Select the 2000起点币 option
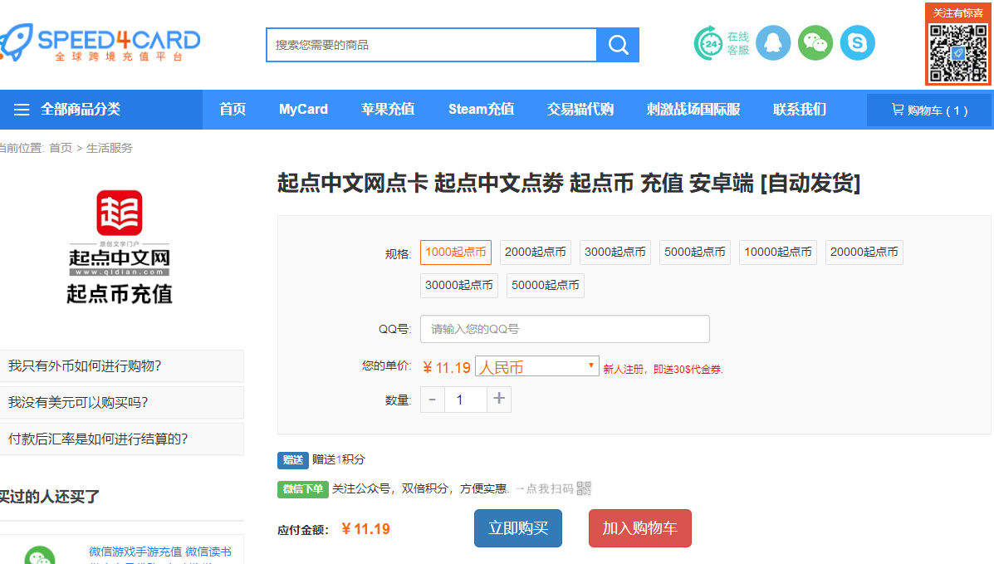This screenshot has height=564, width=994. click(x=536, y=252)
